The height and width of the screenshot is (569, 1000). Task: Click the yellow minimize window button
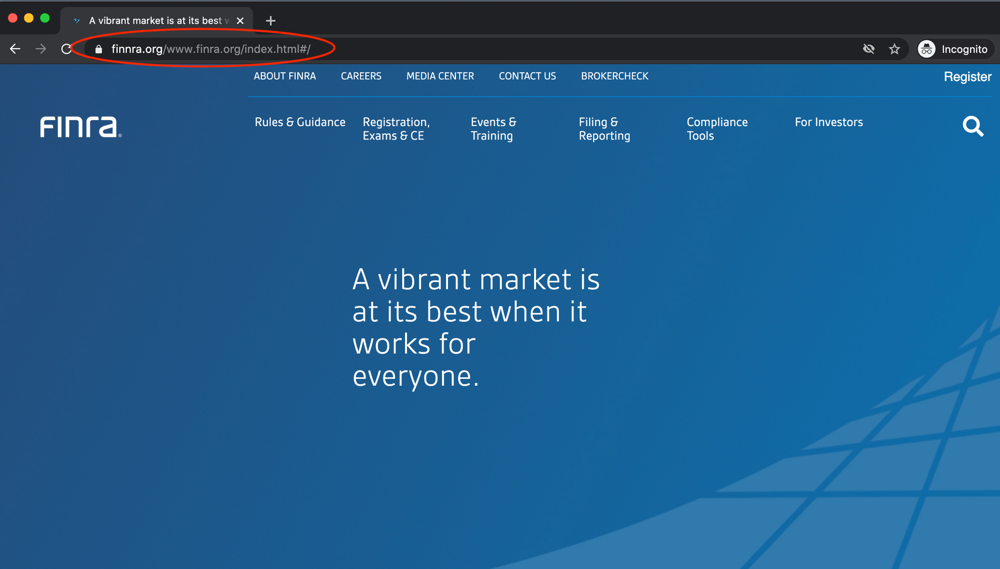click(29, 18)
